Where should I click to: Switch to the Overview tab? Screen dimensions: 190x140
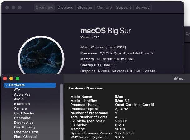[x=44, y=7]
